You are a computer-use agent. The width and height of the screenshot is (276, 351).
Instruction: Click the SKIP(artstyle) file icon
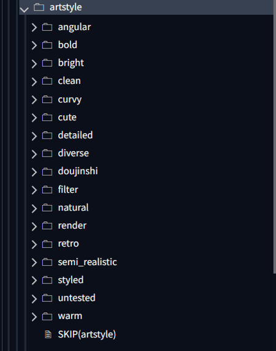coord(48,334)
